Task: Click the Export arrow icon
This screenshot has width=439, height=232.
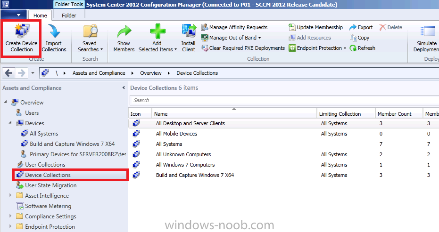Action: (353, 27)
